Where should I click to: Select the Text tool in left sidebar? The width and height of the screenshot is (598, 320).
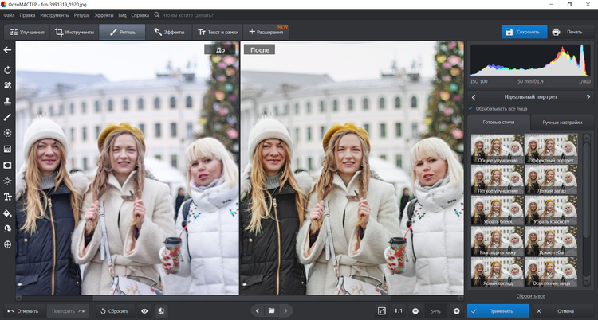pos(7,197)
